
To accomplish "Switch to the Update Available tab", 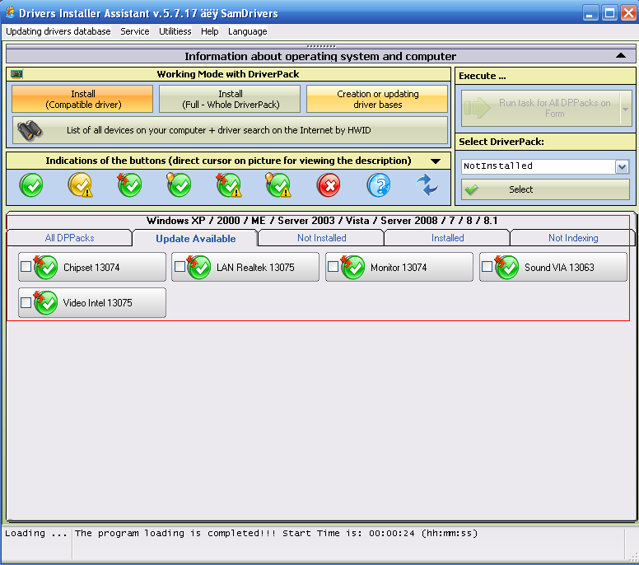I will [x=196, y=239].
